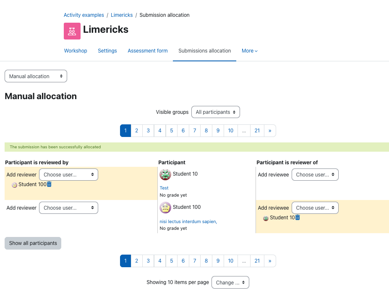
Task: Click the pink Limericks workshop icon
Action: click(x=72, y=31)
